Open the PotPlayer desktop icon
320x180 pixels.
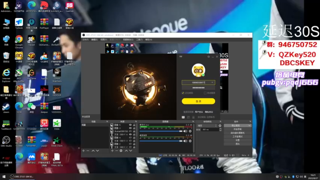pos(44,24)
